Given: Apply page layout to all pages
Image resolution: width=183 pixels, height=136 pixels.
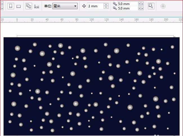Looking at the screenshot, I should click(x=29, y=6).
